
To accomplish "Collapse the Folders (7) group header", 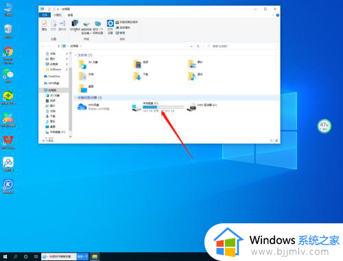I will (75, 55).
